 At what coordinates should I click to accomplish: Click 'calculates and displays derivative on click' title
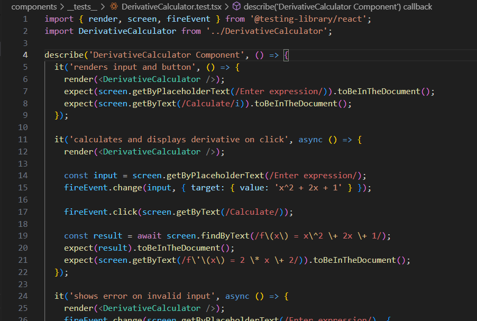pos(179,140)
